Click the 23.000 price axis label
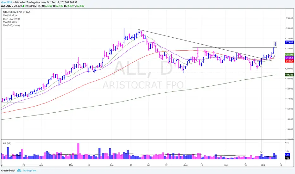Image resolution: width=295 pixels, height=174 pixels. 290,38
